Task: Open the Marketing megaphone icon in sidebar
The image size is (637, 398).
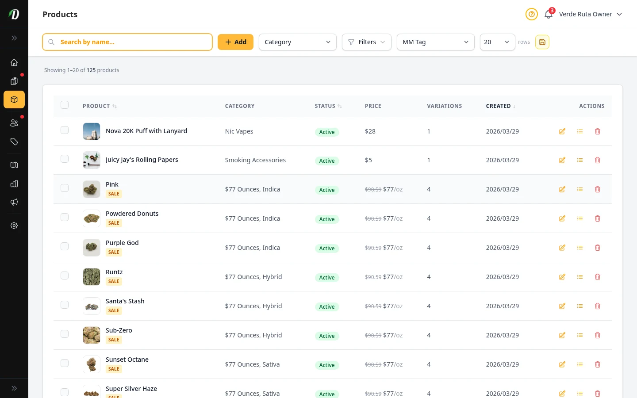Action: 14,202
